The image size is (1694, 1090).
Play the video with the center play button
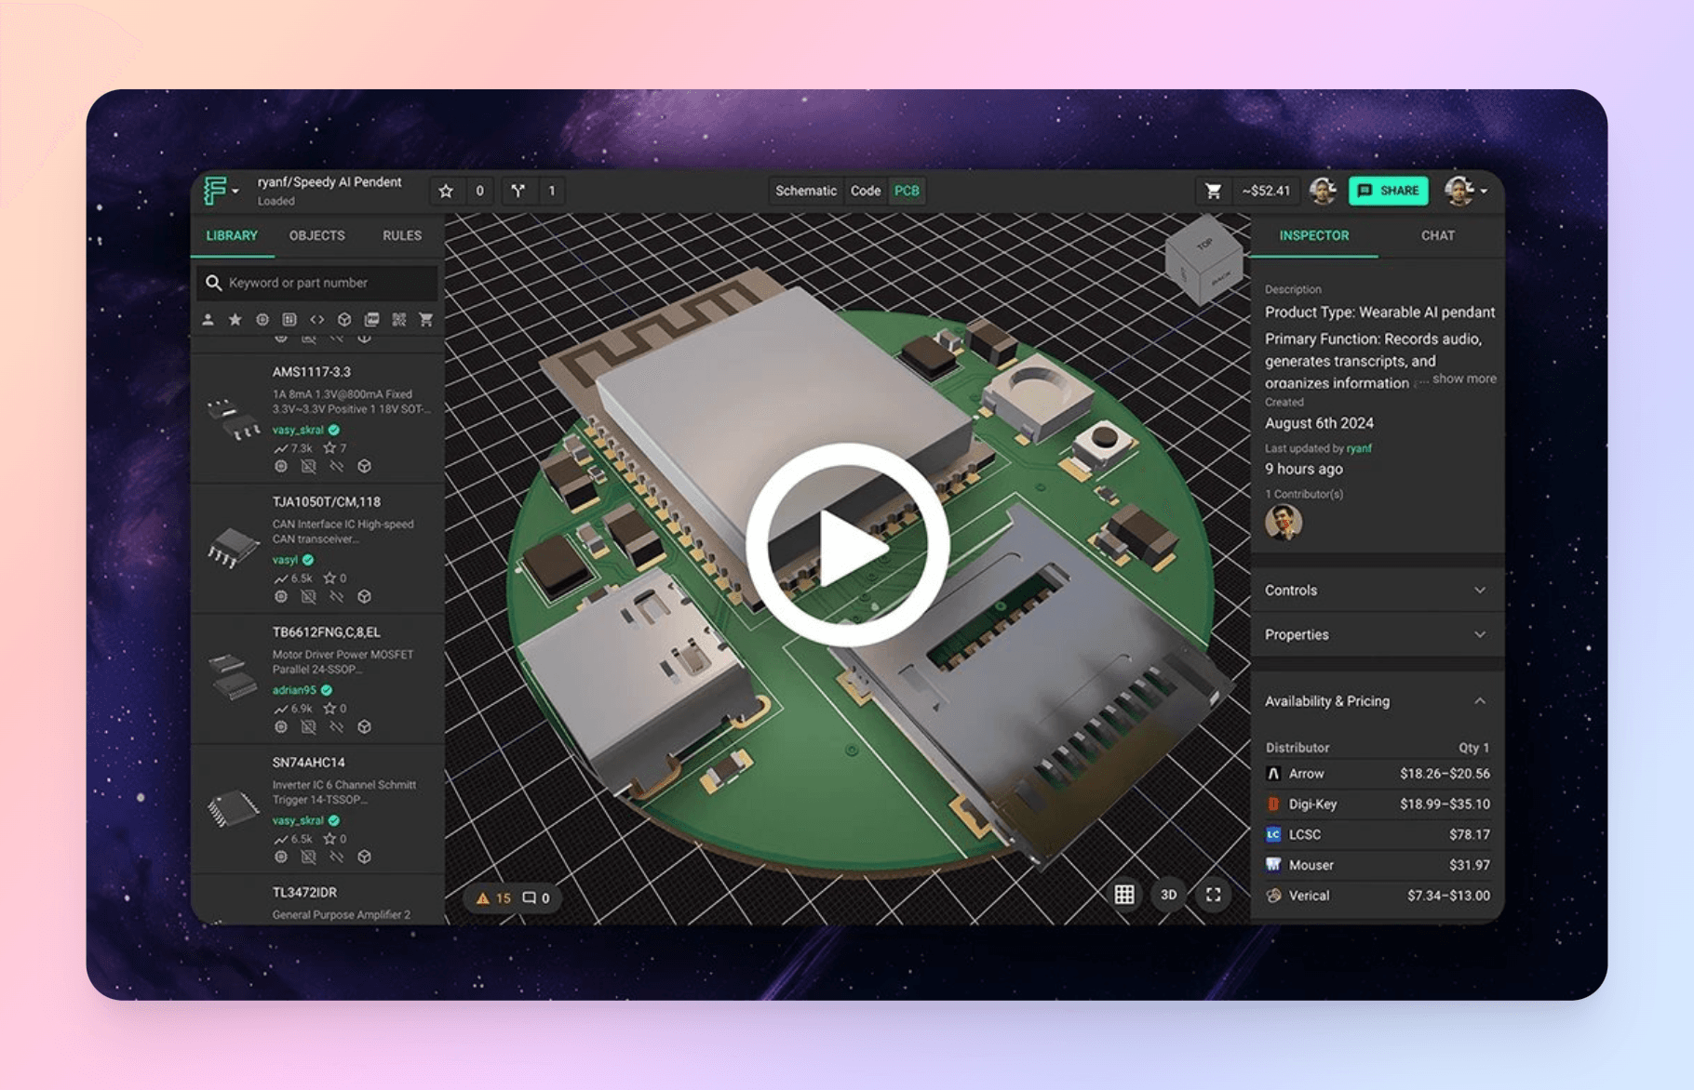(847, 545)
